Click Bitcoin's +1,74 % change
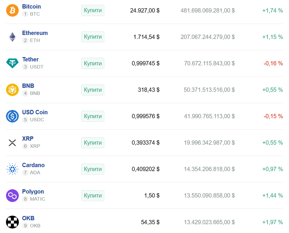The image size is (289, 233). [273, 10]
